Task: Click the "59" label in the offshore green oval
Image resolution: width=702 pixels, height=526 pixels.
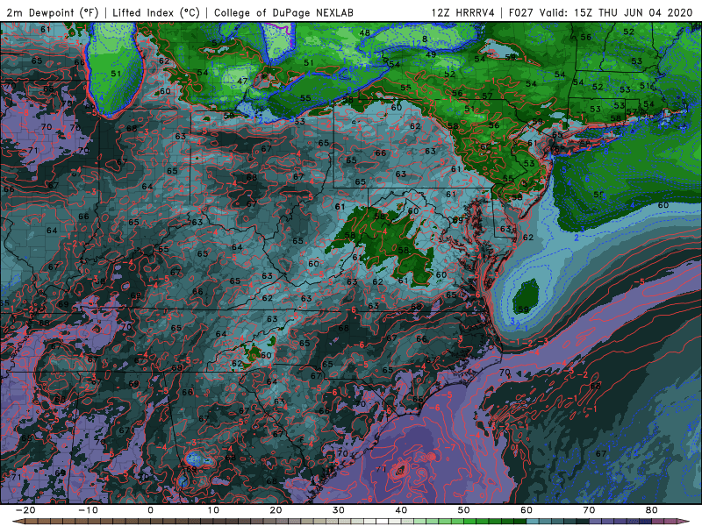Action: [x=523, y=309]
